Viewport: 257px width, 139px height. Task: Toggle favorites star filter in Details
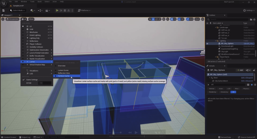[252, 85]
